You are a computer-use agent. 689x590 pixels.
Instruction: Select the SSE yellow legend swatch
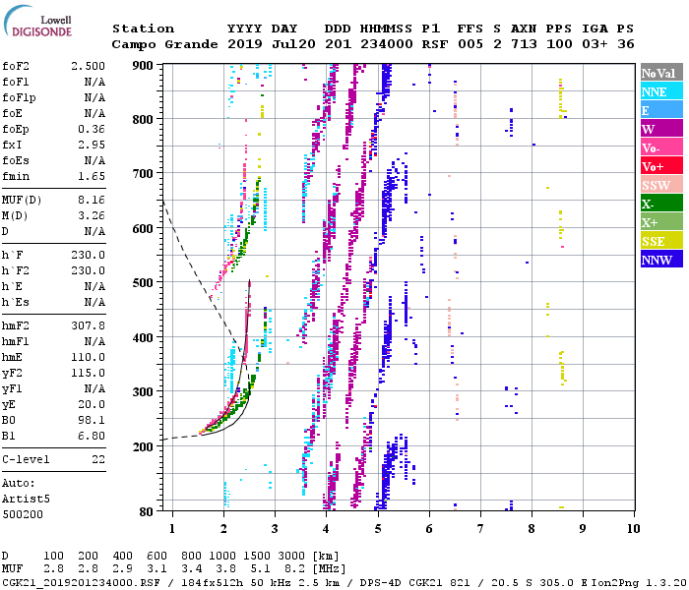click(661, 241)
